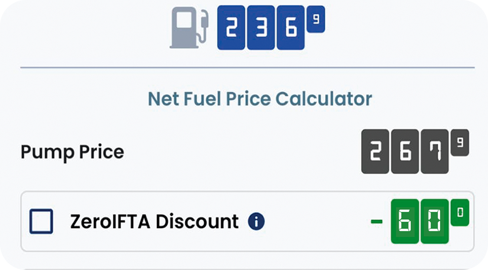
Task: Select the Pump Price label
Action: click(72, 152)
